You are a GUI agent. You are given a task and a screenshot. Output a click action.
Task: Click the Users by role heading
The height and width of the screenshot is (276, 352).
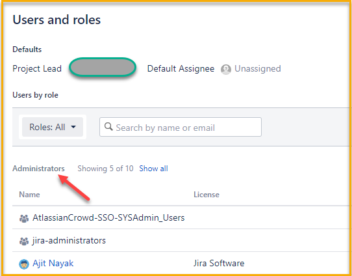coord(35,95)
